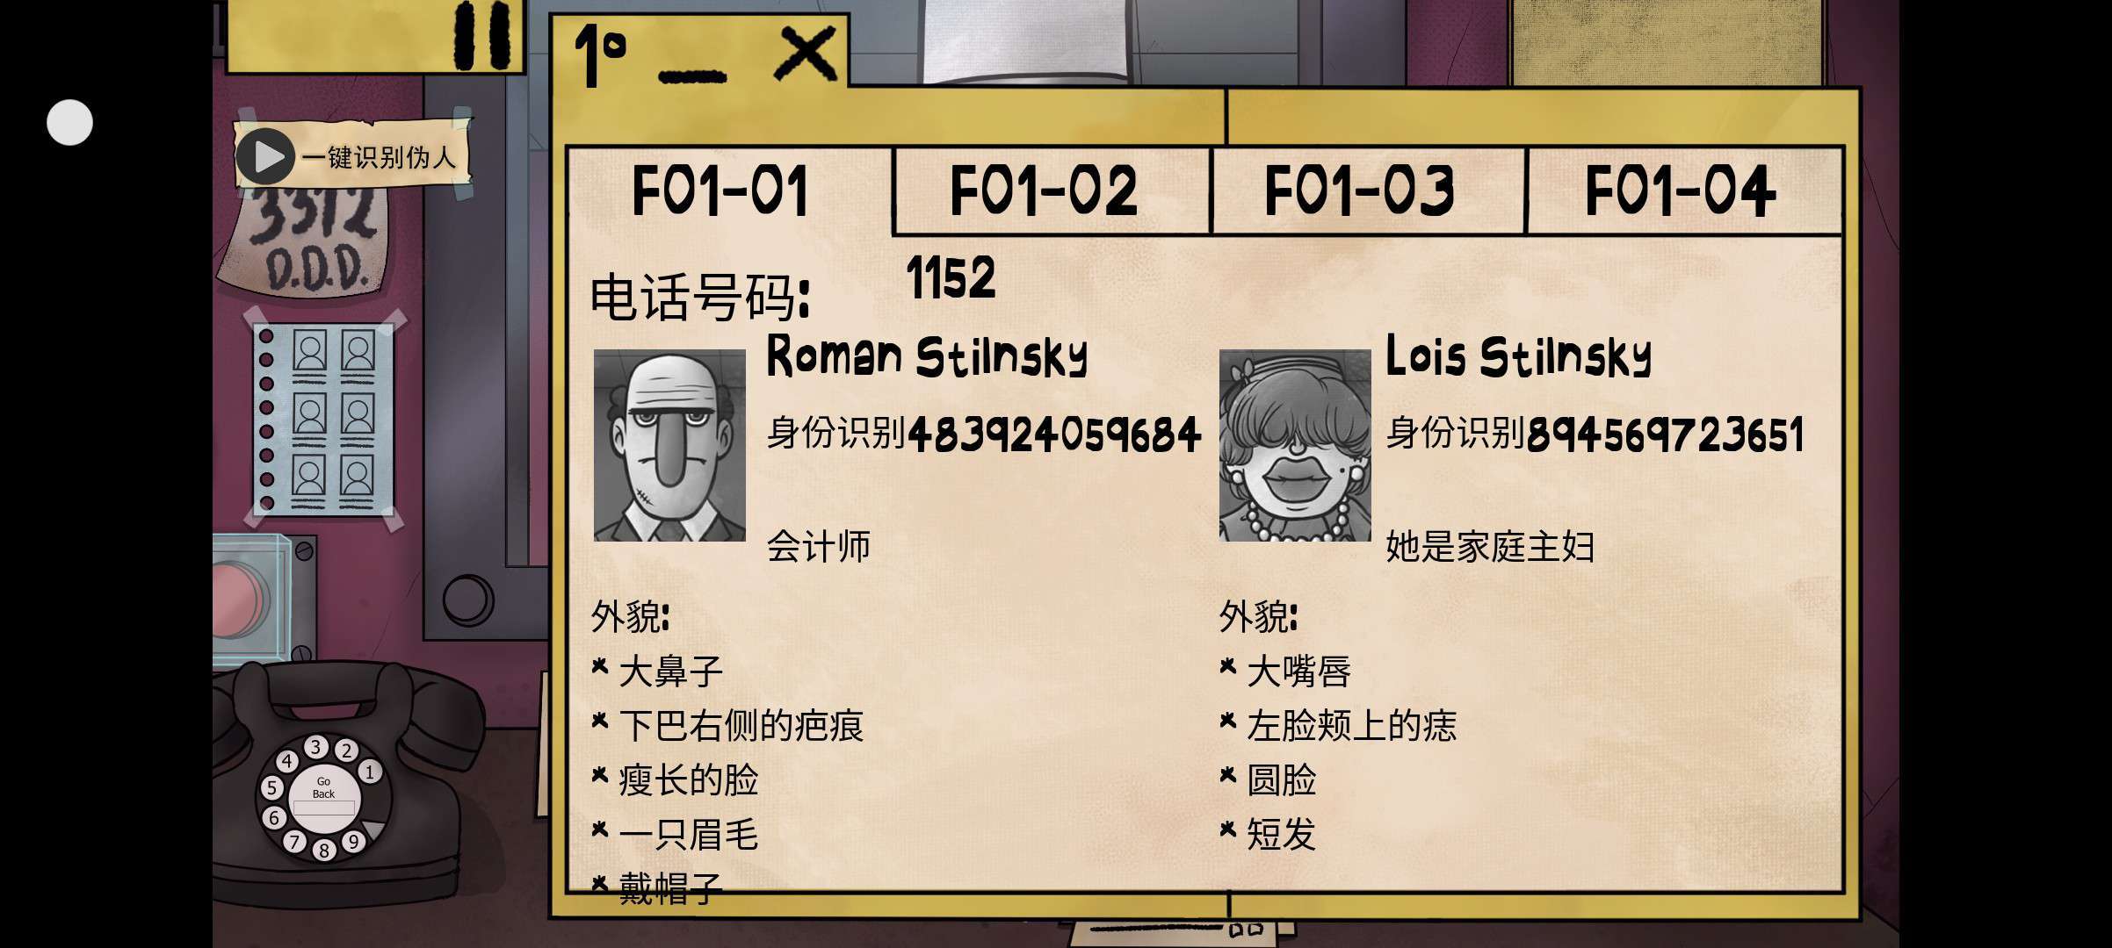Pause the game with the pause icon
Screen dimensions: 2112x948
(x=481, y=35)
